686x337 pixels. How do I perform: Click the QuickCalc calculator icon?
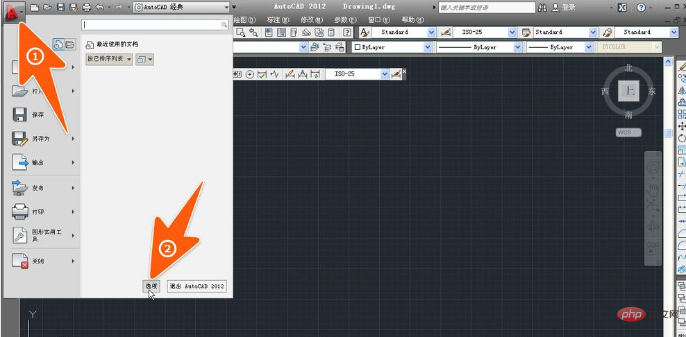332,33
